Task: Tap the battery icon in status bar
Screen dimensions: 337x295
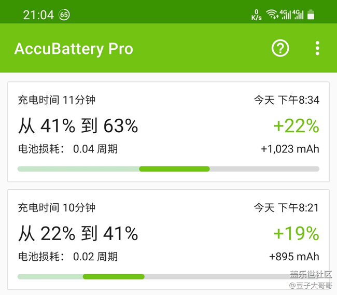Action: pyautogui.click(x=311, y=15)
